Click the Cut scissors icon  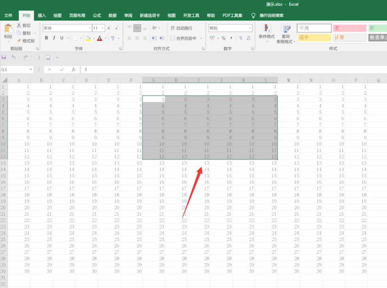(19, 26)
